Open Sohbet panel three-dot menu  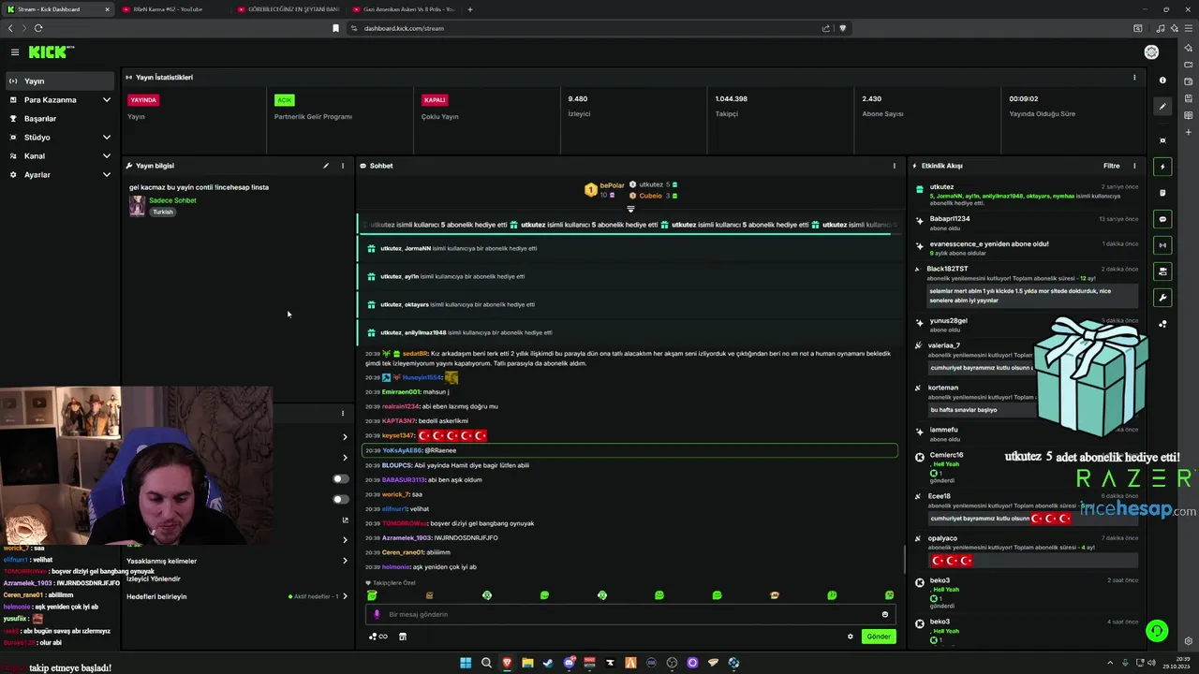(x=894, y=166)
